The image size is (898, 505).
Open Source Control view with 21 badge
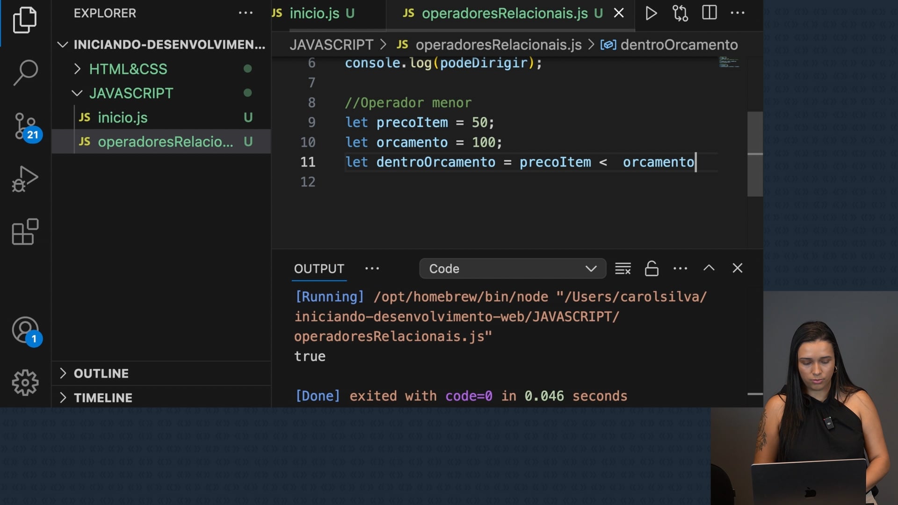[x=25, y=126]
